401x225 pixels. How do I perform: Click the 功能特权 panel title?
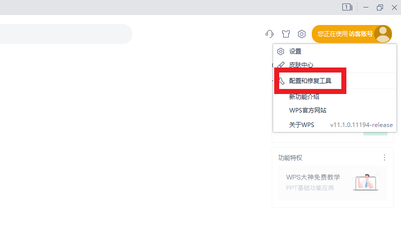pos(290,157)
